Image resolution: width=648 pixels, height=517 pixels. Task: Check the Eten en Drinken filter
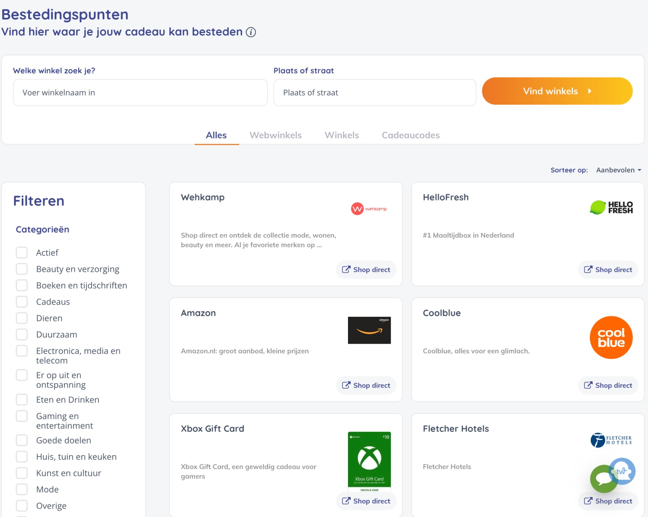pos(22,400)
